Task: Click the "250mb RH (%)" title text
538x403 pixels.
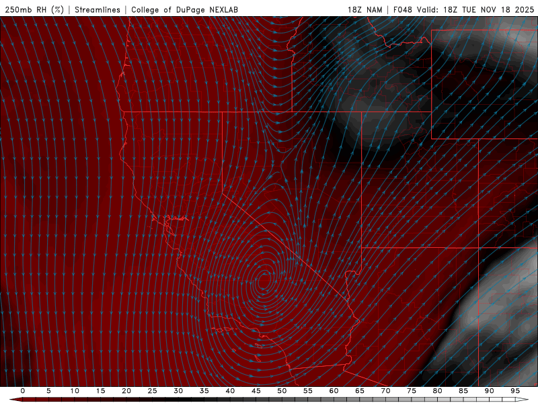Action: [34, 9]
